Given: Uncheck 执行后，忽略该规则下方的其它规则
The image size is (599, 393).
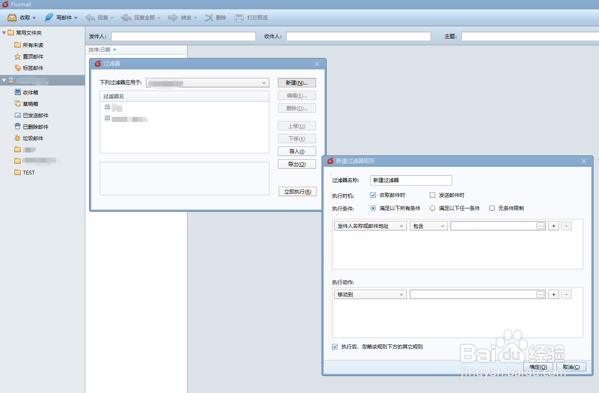Looking at the screenshot, I should point(335,346).
